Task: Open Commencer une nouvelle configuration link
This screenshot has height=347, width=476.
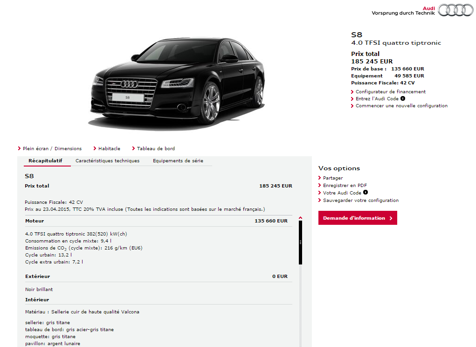Action: click(401, 106)
